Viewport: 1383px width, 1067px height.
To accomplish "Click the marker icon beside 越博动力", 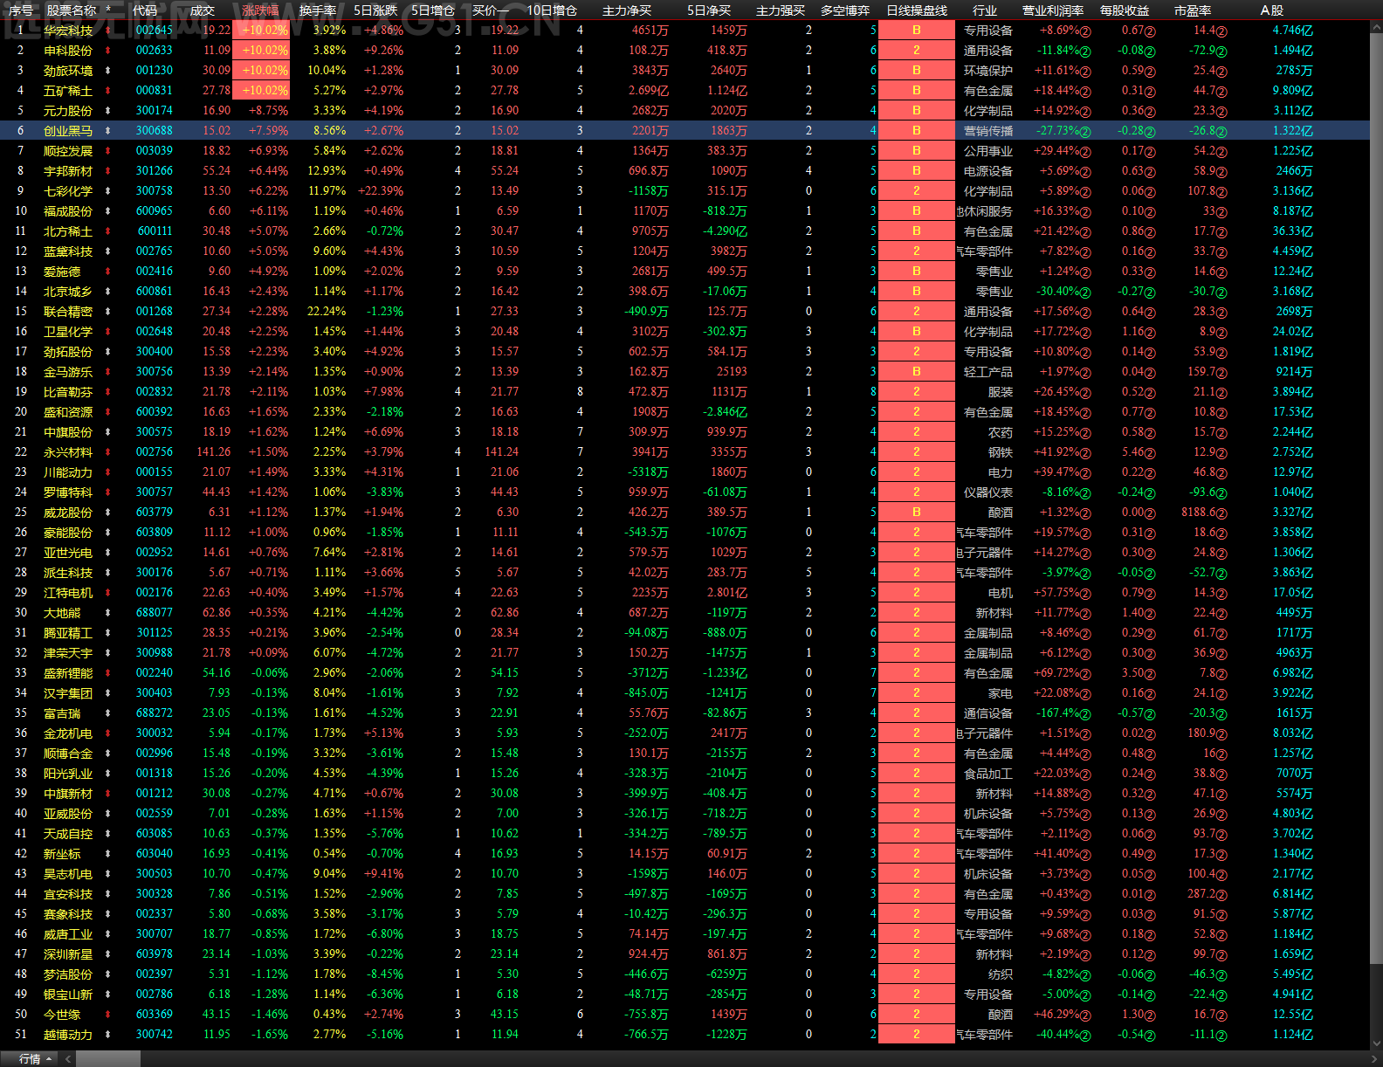I will 108,1035.
